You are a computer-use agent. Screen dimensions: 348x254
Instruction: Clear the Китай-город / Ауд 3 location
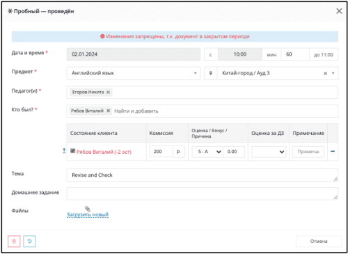tap(325, 73)
